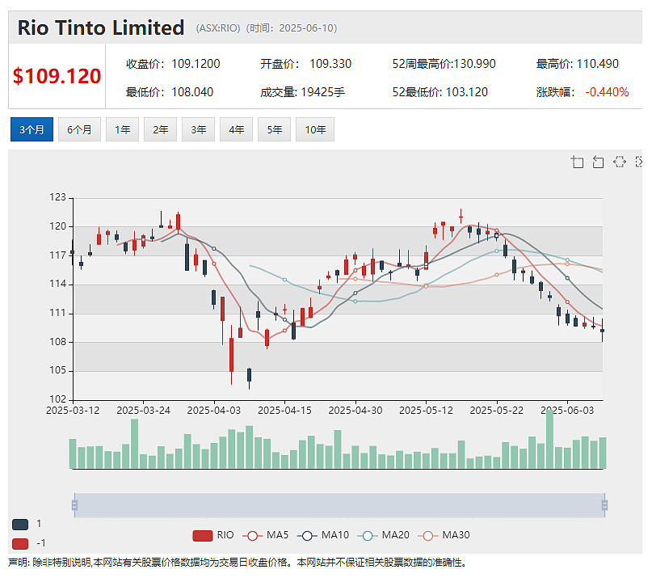Viewport: 652px width, 582px height.
Task: Toggle the RIO candlestick series in legend
Action: point(213,535)
